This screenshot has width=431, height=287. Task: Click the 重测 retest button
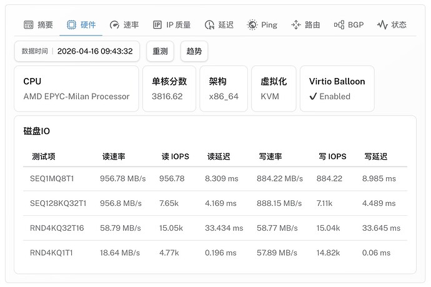160,51
